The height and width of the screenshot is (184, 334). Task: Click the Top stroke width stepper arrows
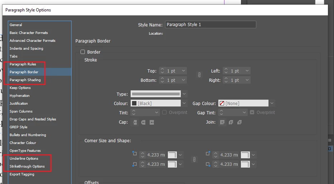point(162,71)
